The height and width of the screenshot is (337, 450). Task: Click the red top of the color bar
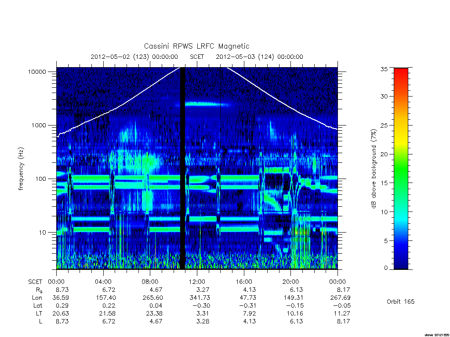point(401,70)
